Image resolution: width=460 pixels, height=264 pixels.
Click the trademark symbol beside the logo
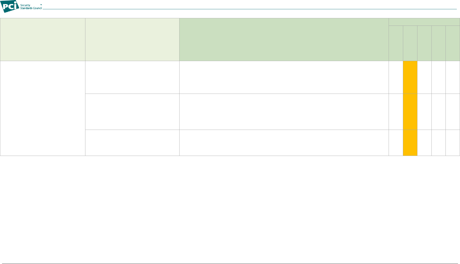click(x=41, y=5)
